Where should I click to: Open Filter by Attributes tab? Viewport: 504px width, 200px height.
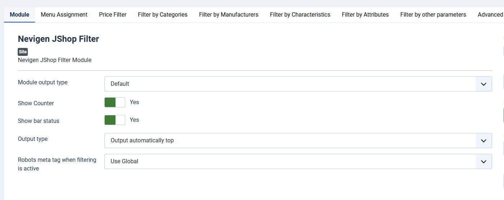[x=365, y=15]
